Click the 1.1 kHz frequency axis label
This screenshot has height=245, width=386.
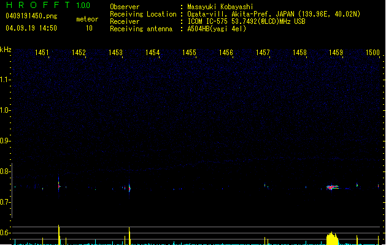click(5, 80)
